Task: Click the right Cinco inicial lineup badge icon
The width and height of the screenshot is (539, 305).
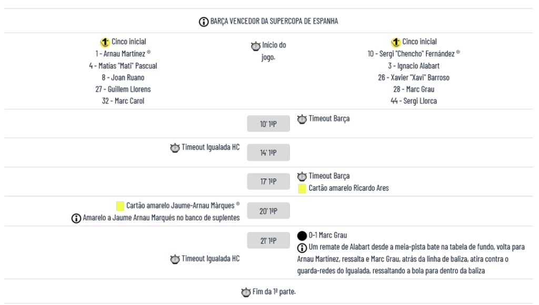Action: [x=396, y=42]
